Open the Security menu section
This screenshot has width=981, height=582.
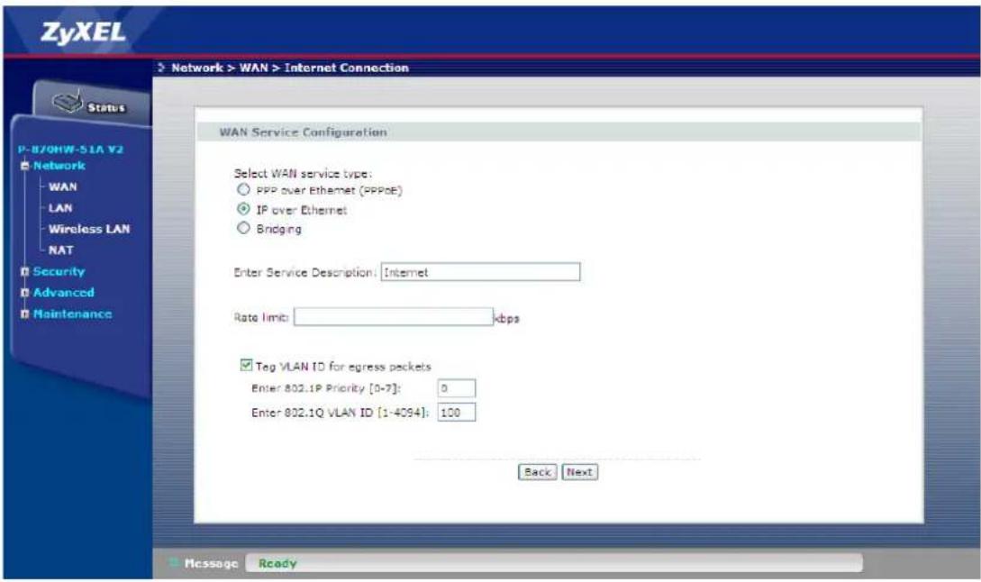[x=59, y=271]
